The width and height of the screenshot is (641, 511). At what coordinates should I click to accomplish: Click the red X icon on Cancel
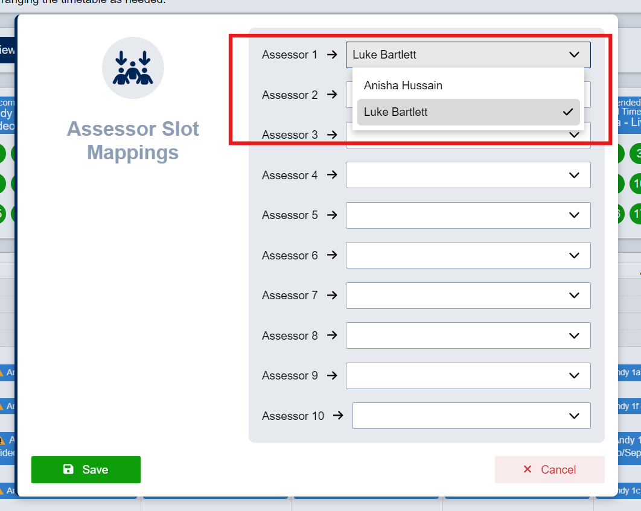(528, 469)
